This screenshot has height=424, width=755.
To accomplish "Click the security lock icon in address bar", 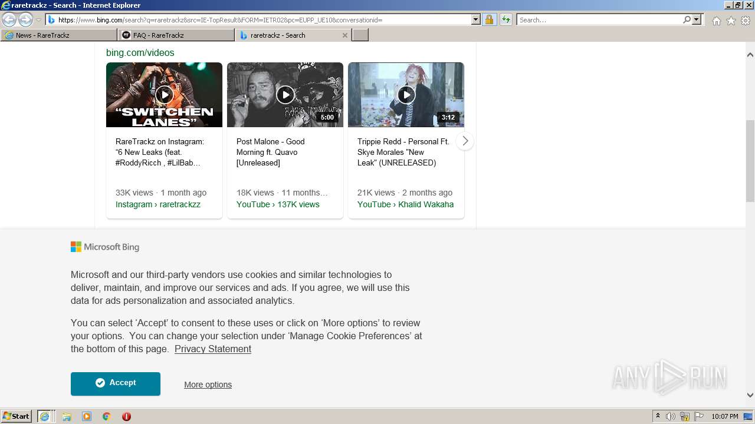I will [489, 19].
